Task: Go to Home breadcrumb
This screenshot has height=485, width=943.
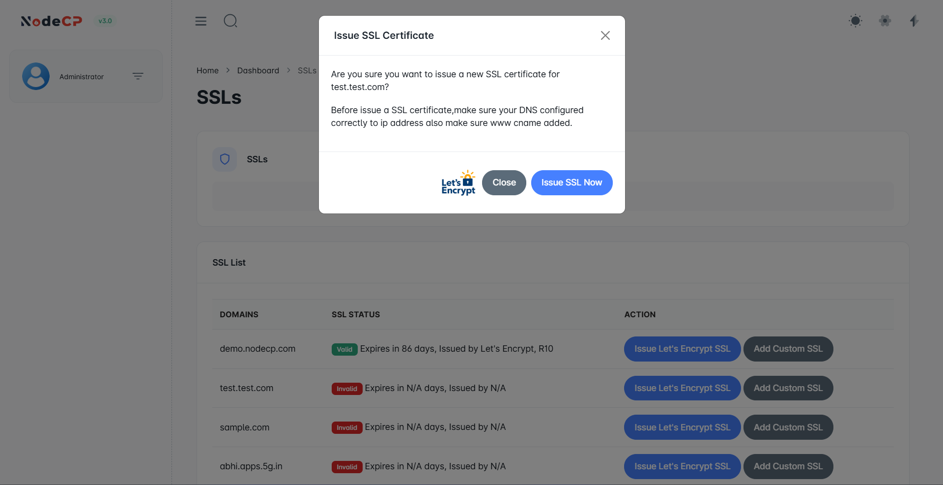Action: 207,70
